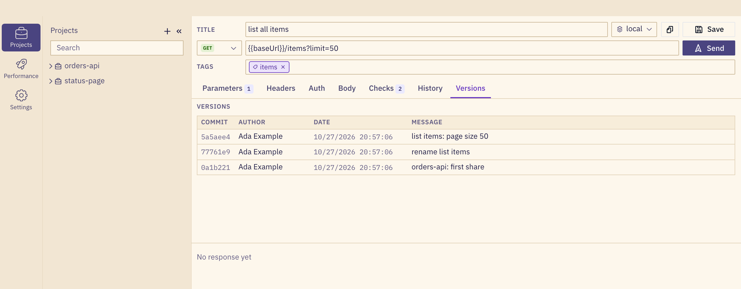Viewport: 741px width, 289px height.
Task: Click the AUTHOR column header
Action: 252,122
